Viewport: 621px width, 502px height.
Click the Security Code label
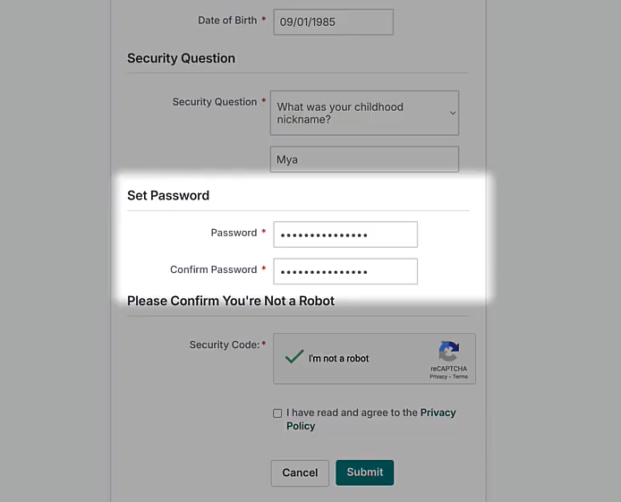224,345
